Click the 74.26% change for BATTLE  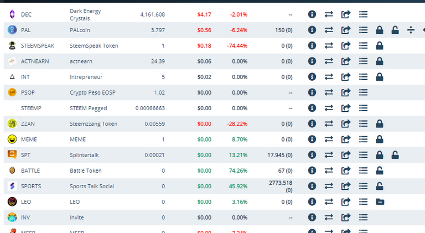tap(239, 170)
